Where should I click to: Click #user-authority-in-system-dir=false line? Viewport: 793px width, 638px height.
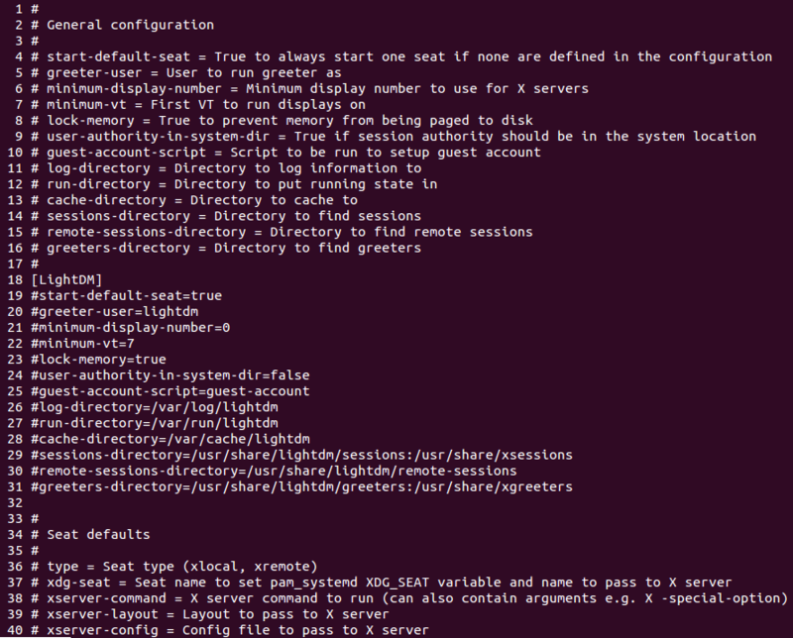(170, 375)
